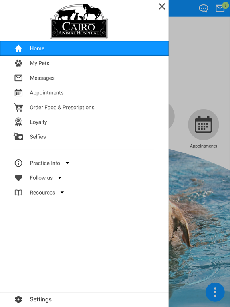Click the Messages envelope icon in menu
The height and width of the screenshot is (307, 230).
pyautogui.click(x=18, y=78)
